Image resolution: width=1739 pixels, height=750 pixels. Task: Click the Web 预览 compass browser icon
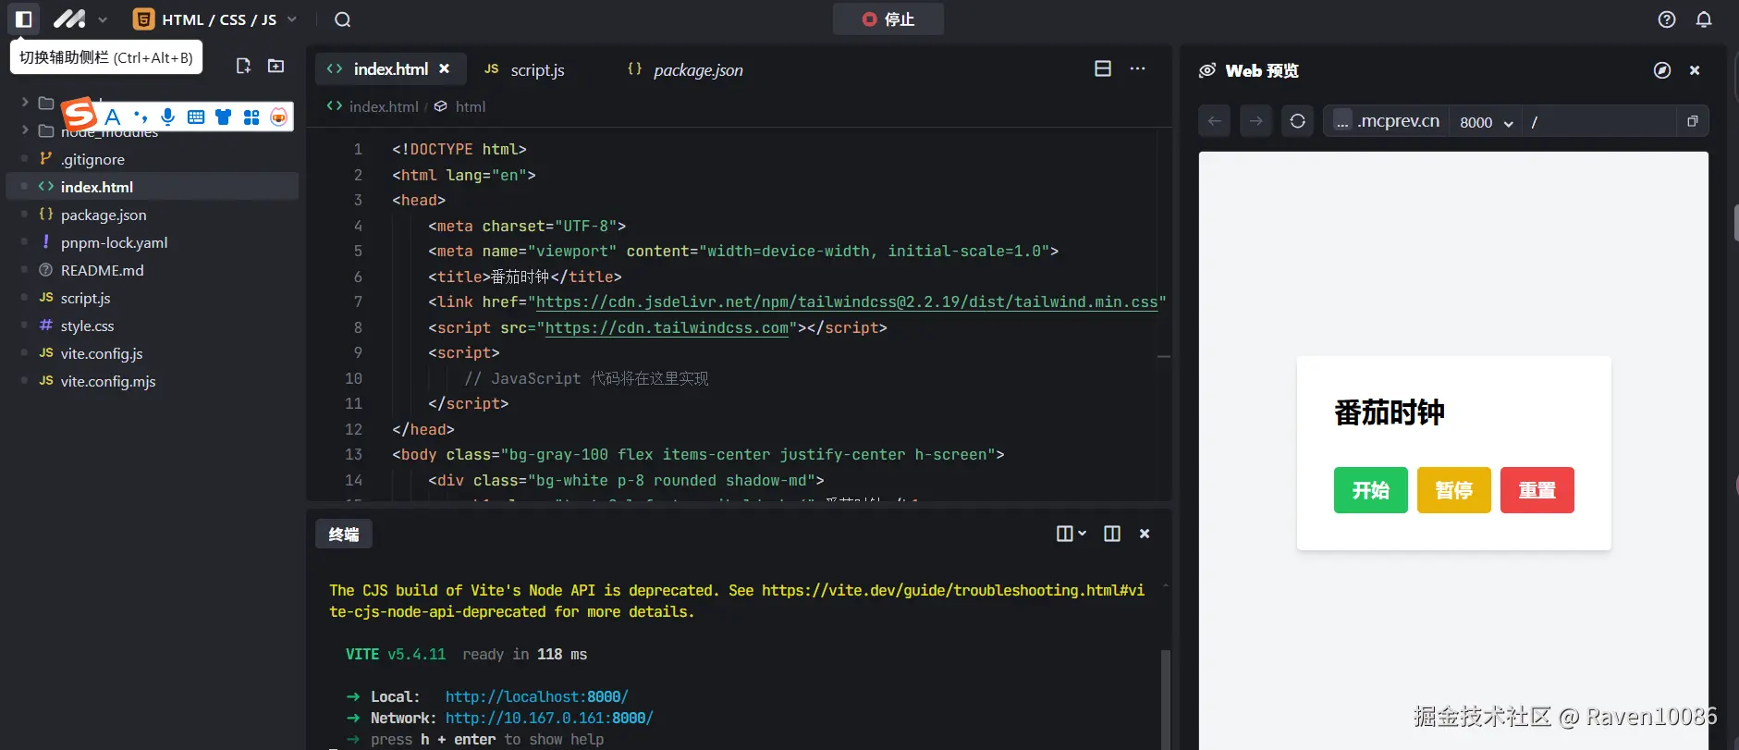1662,70
